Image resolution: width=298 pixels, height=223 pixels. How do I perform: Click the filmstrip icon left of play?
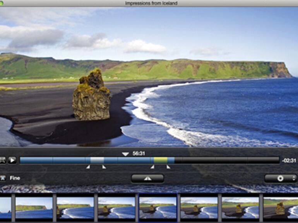coord(3,160)
